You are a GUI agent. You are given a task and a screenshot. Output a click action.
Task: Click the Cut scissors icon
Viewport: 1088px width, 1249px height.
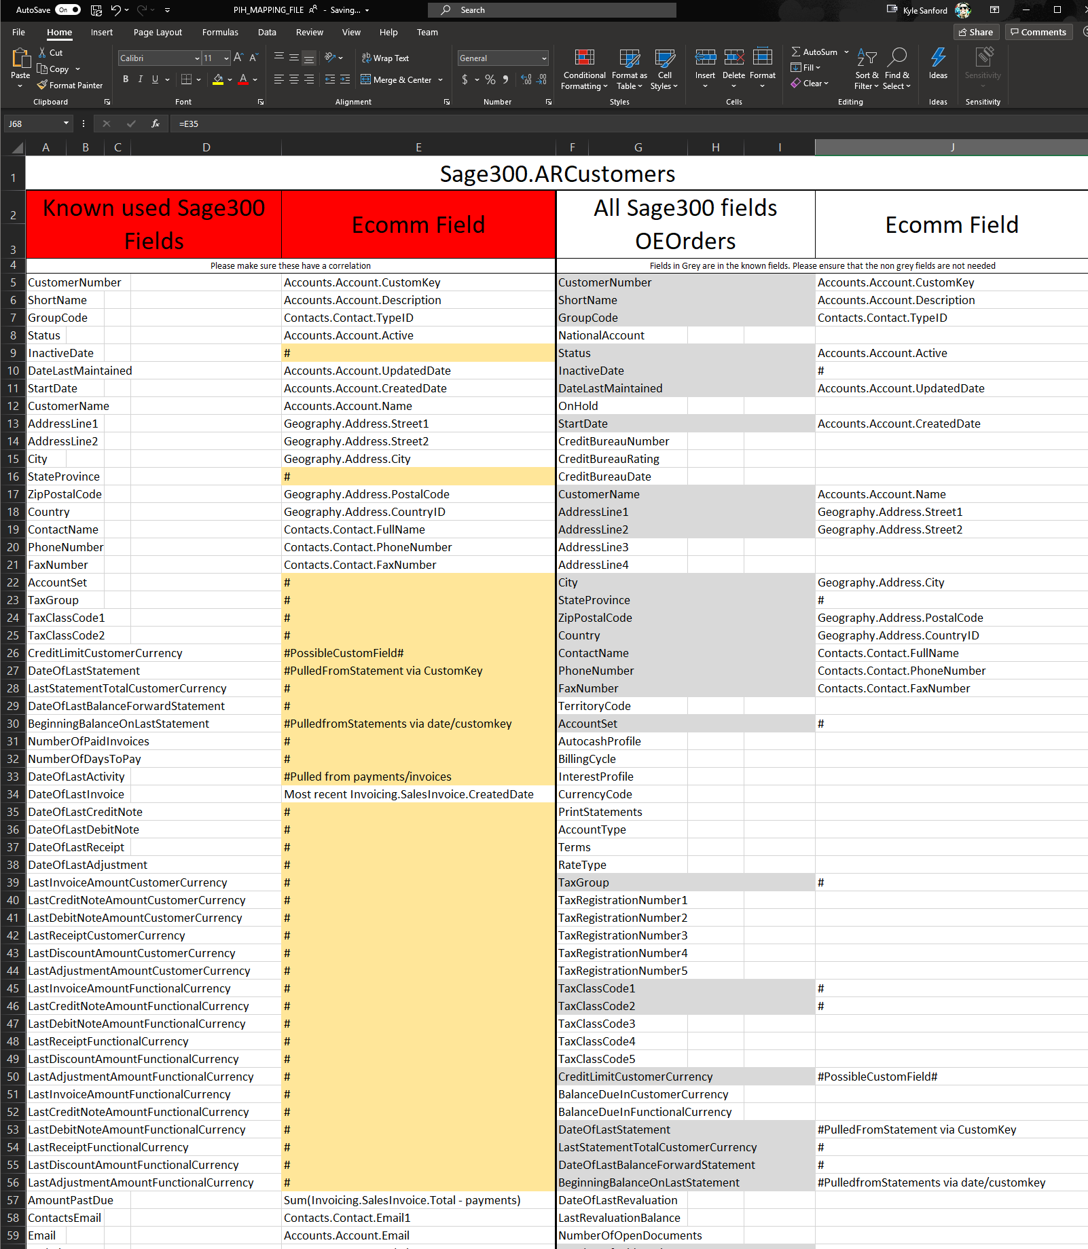coord(42,52)
